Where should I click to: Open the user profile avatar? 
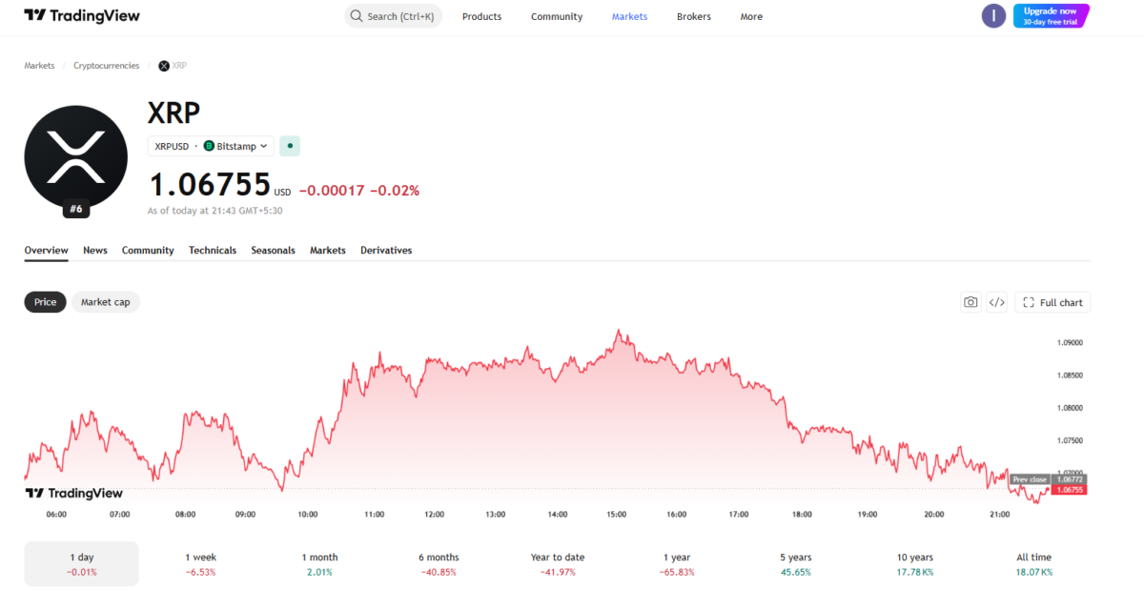pyautogui.click(x=993, y=15)
